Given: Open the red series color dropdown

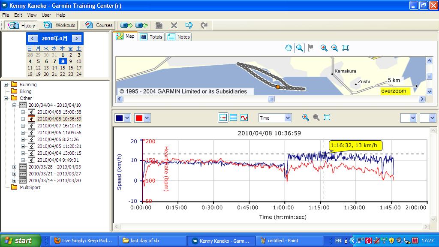Looking at the screenshot, I should (147, 118).
